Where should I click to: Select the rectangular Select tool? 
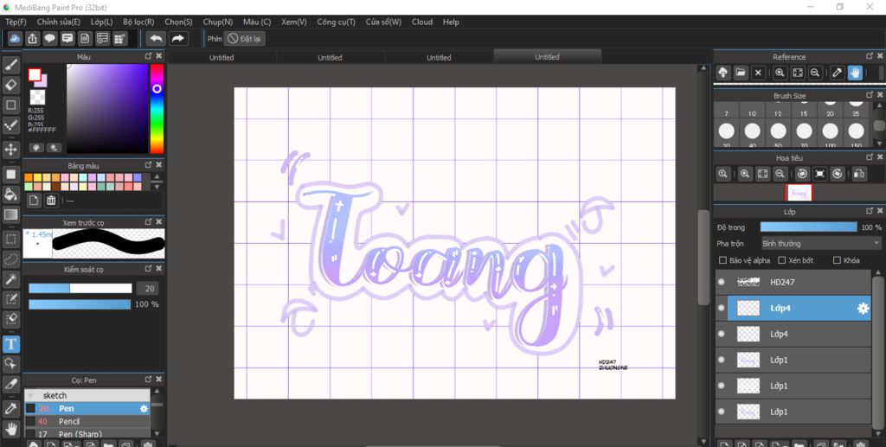click(10, 239)
